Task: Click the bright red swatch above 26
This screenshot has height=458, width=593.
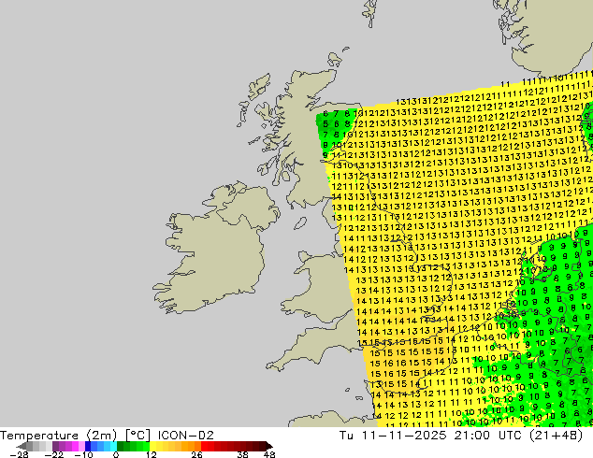Action: click(x=204, y=446)
